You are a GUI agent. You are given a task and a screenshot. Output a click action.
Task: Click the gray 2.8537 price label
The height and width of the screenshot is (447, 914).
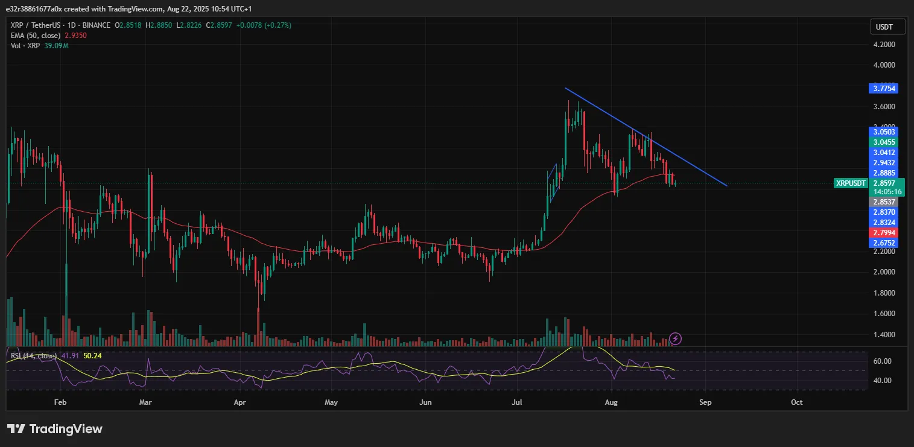coord(884,201)
